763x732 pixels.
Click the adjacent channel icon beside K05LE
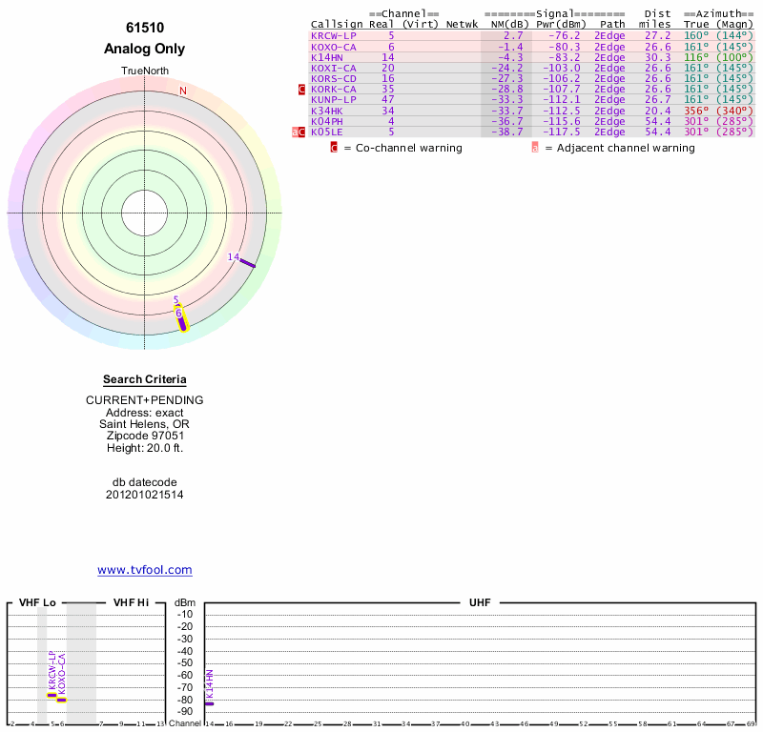coord(296,132)
